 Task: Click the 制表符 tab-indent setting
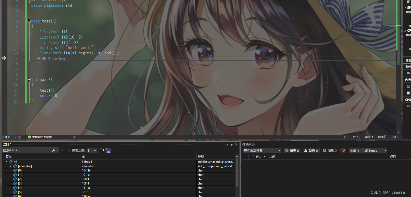382,137
